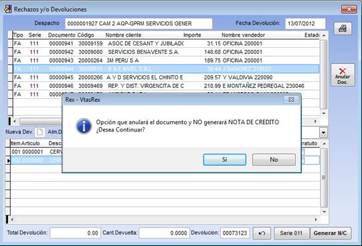Click the Total Devolución field
The height and width of the screenshot is (246, 362).
[75, 233]
